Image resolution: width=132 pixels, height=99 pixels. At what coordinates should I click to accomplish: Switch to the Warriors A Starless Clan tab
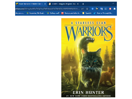(x=31, y=4)
